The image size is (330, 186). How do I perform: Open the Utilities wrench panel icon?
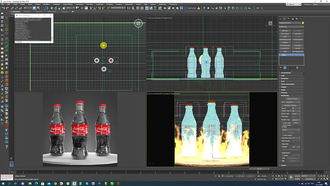(x=301, y=19)
